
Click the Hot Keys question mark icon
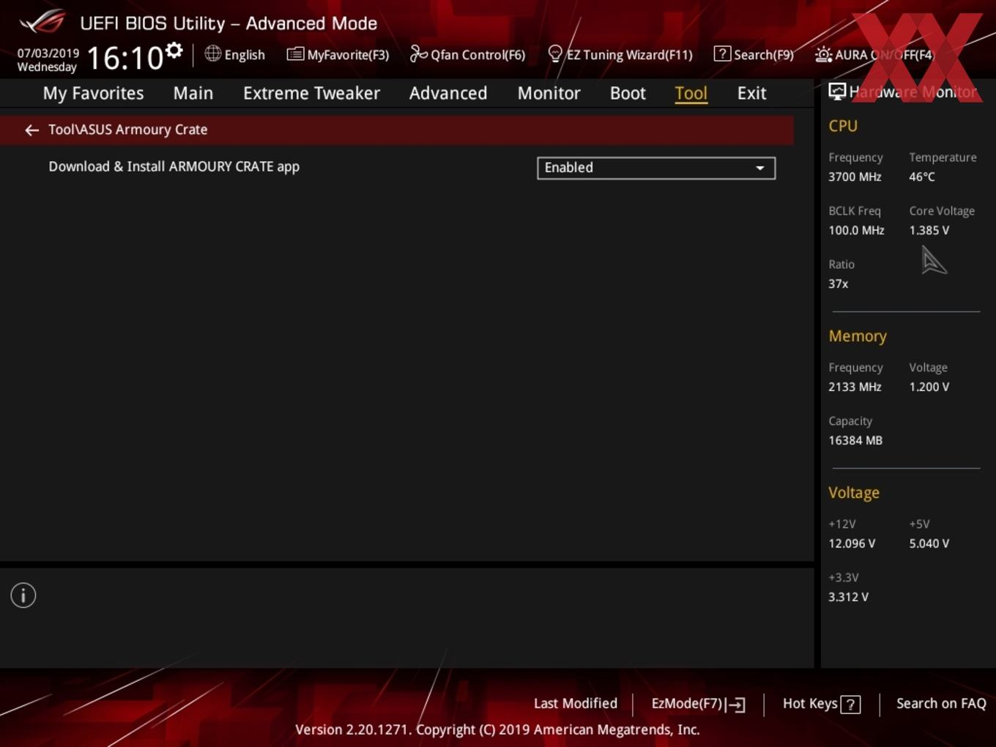(x=850, y=705)
